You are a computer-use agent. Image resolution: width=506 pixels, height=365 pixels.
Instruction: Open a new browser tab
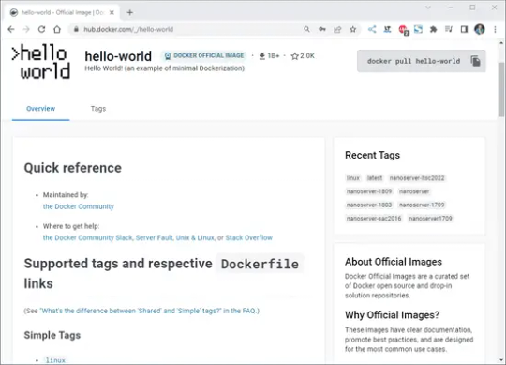tap(129, 12)
